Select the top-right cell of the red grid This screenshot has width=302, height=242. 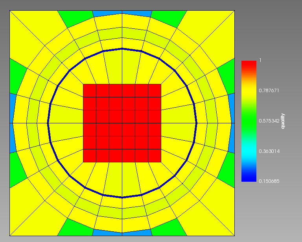tap(155, 91)
